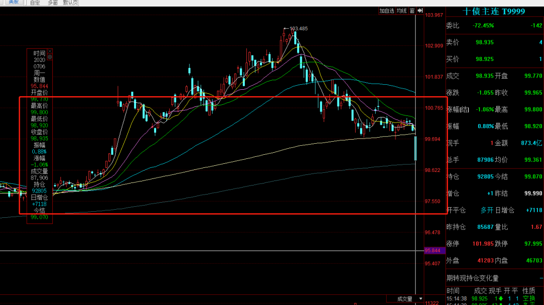Switch to the 美股 tab

point(14,3)
